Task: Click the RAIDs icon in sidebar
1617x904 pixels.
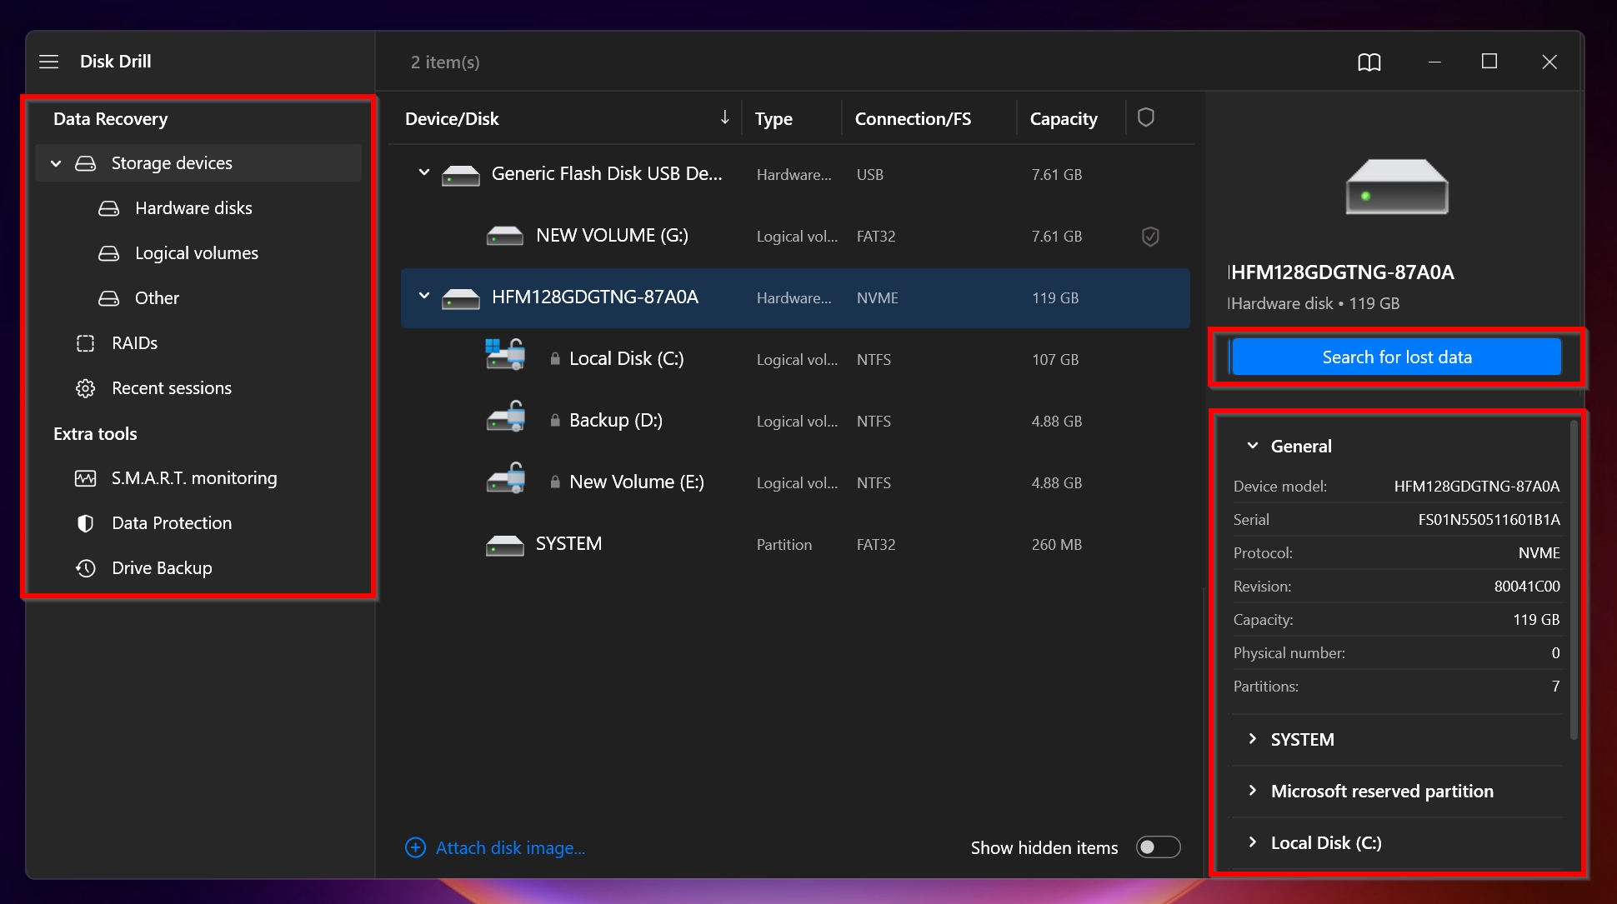Action: 86,342
